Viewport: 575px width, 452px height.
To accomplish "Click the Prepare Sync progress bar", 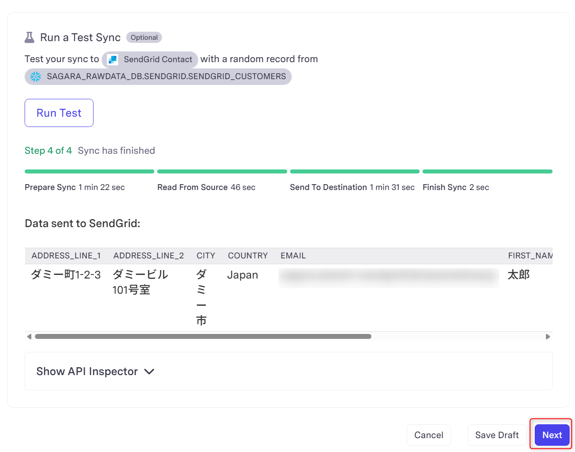I will (x=89, y=171).
